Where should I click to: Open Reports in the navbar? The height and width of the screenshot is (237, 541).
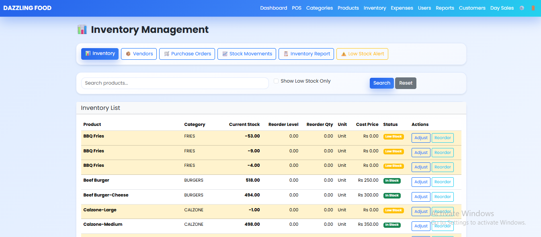tap(445, 8)
